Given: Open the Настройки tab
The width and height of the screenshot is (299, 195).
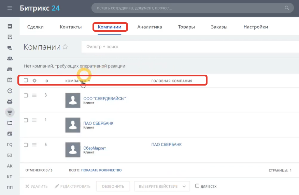Looking at the screenshot, I should (x=256, y=27).
